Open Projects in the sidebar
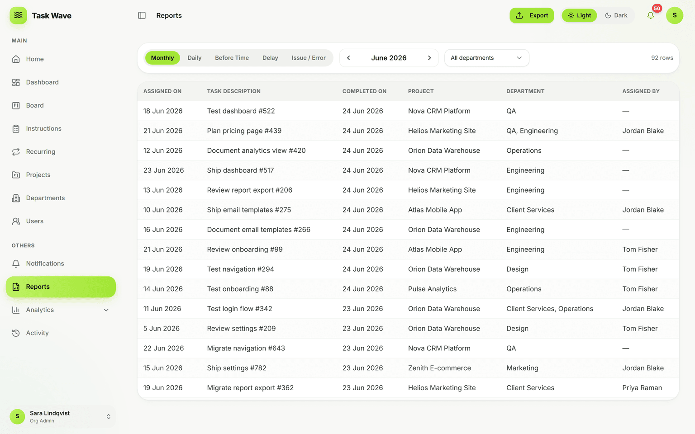Screen dimensions: 695x434 pos(61,175)
